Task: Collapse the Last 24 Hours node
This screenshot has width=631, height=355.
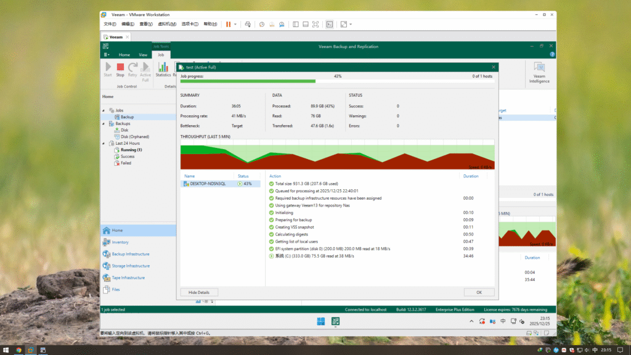Action: [104, 143]
